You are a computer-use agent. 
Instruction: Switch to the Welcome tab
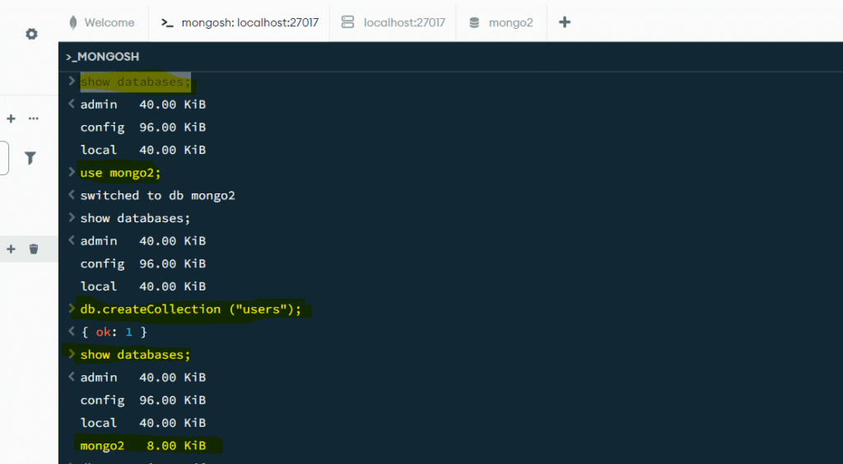pyautogui.click(x=104, y=22)
